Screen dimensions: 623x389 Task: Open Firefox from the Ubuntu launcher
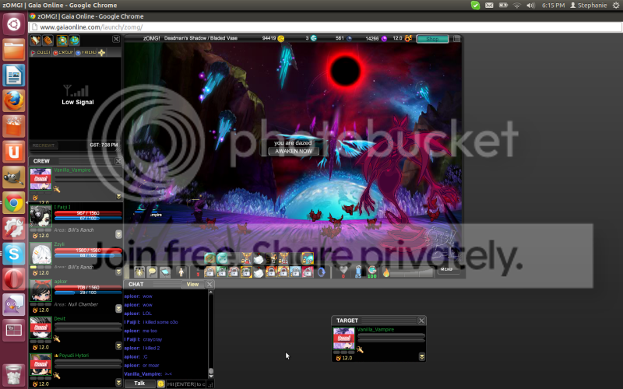(14, 100)
